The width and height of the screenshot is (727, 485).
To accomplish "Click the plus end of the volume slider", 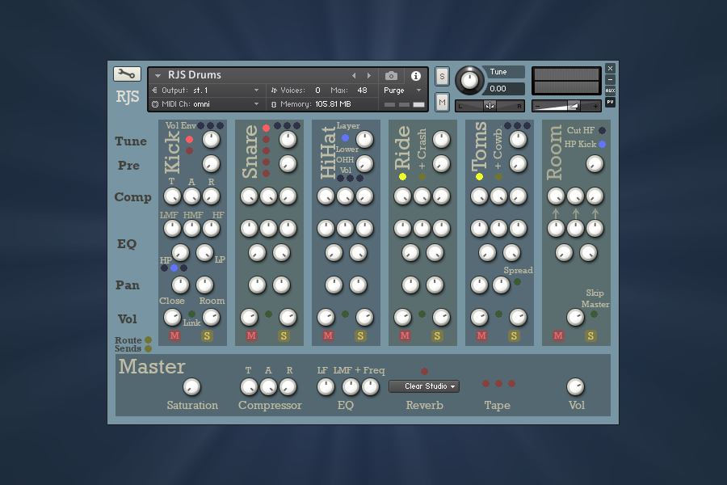I will (595, 106).
